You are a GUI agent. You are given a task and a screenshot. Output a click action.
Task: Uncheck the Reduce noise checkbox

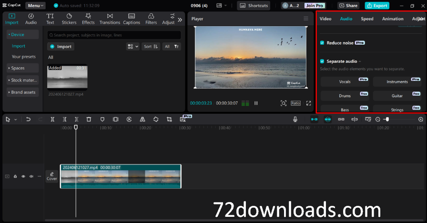pyautogui.click(x=322, y=43)
